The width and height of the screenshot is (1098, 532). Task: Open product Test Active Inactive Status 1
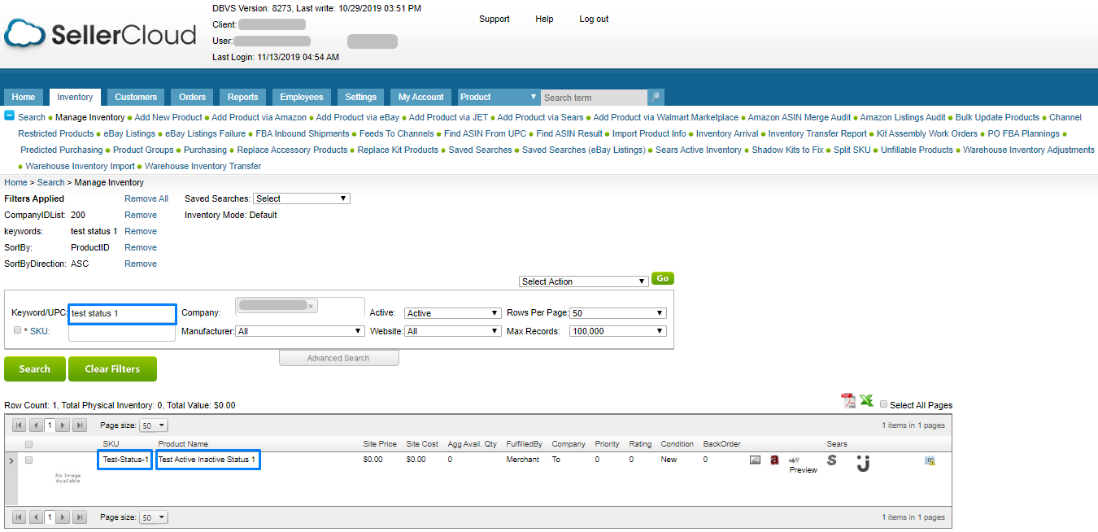(x=207, y=460)
